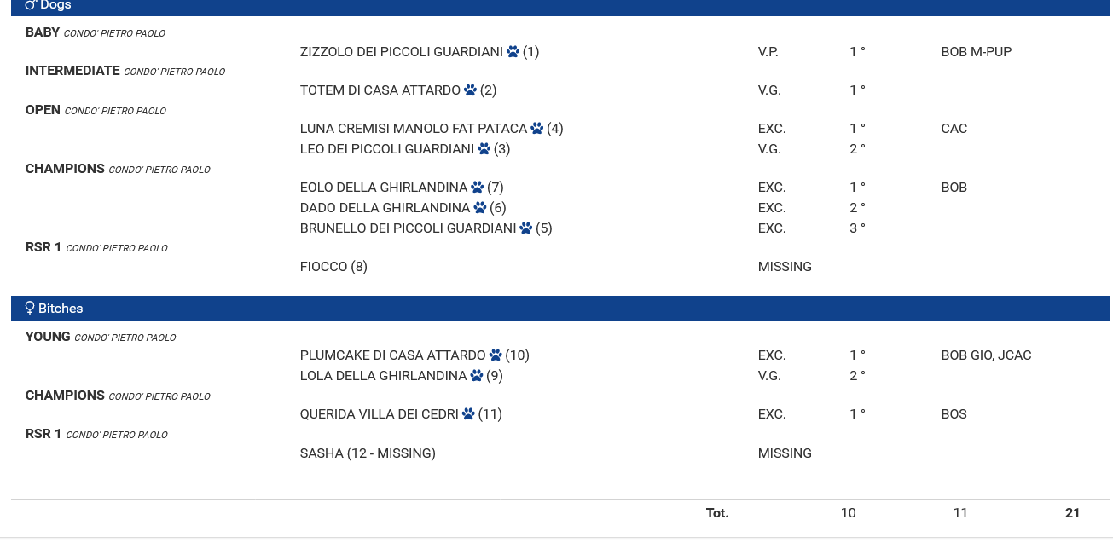
Task: Click the male symbol in Dogs header
Action: tap(31, 5)
